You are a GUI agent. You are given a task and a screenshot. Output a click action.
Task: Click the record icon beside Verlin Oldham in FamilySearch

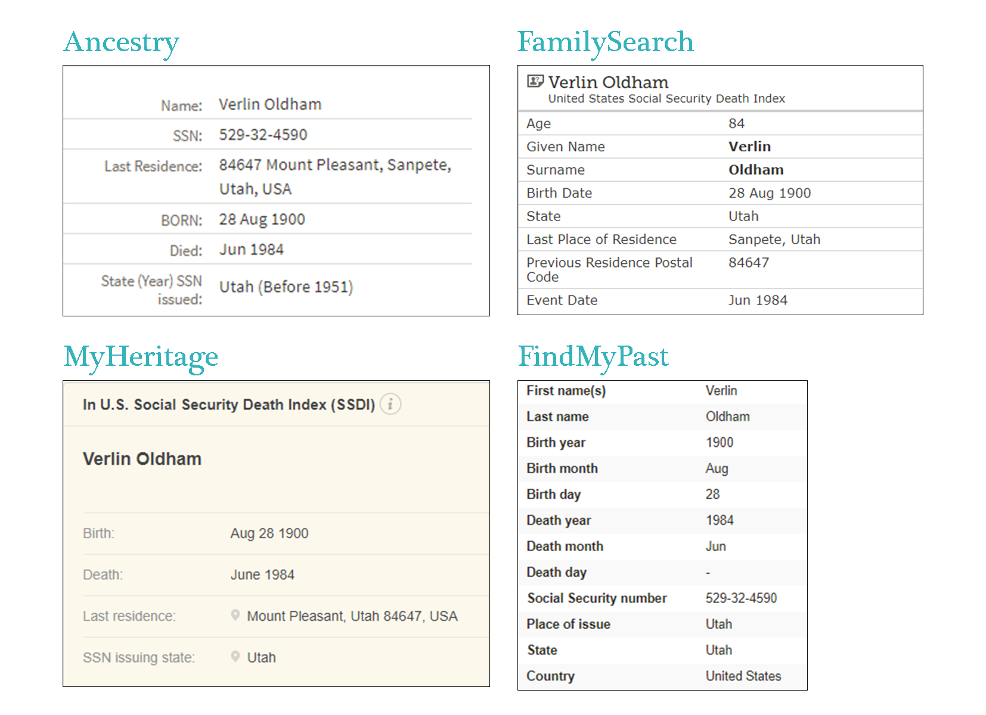point(535,81)
